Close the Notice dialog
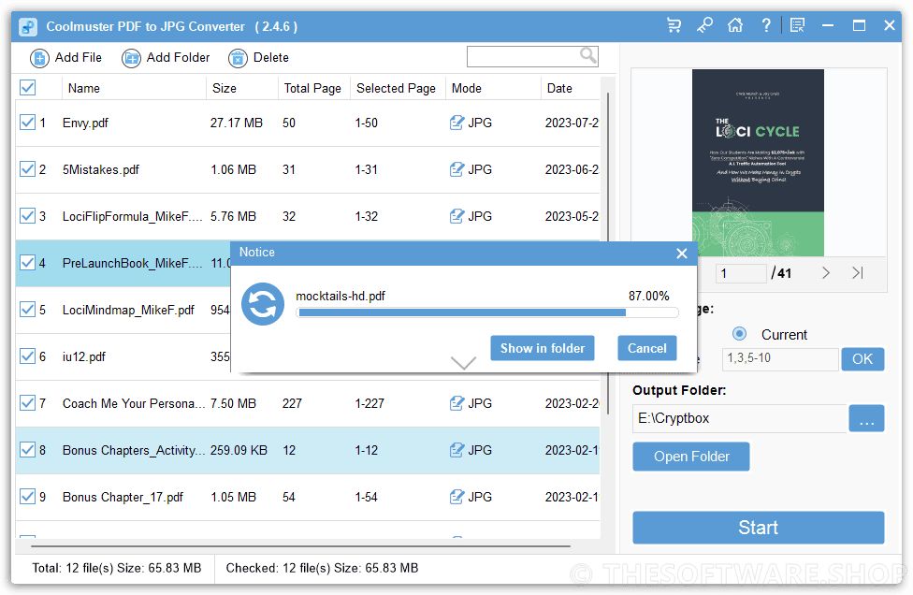 click(x=682, y=254)
